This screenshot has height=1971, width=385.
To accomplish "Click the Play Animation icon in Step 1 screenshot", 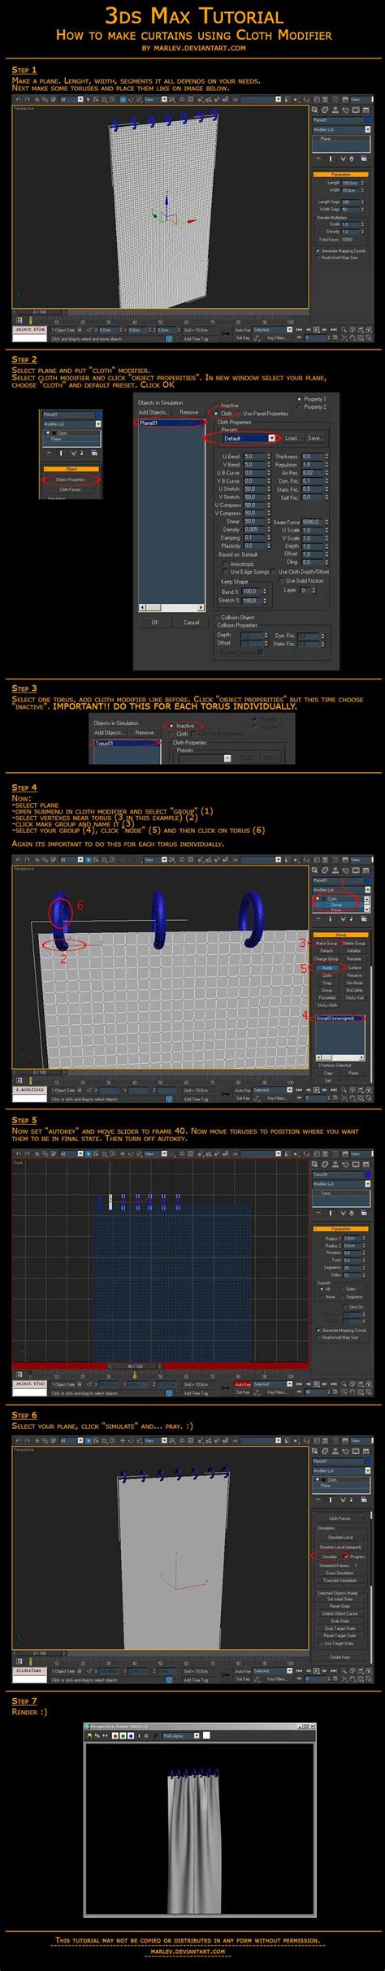I will coord(318,330).
